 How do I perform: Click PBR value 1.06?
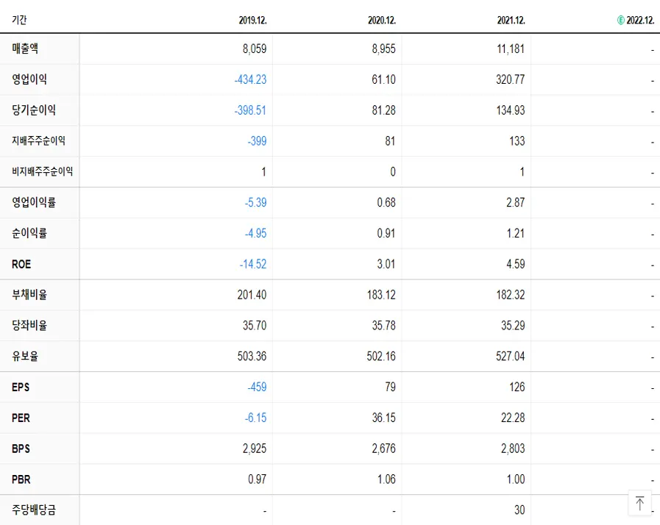tap(386, 479)
